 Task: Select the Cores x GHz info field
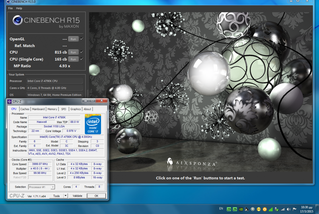(54, 88)
